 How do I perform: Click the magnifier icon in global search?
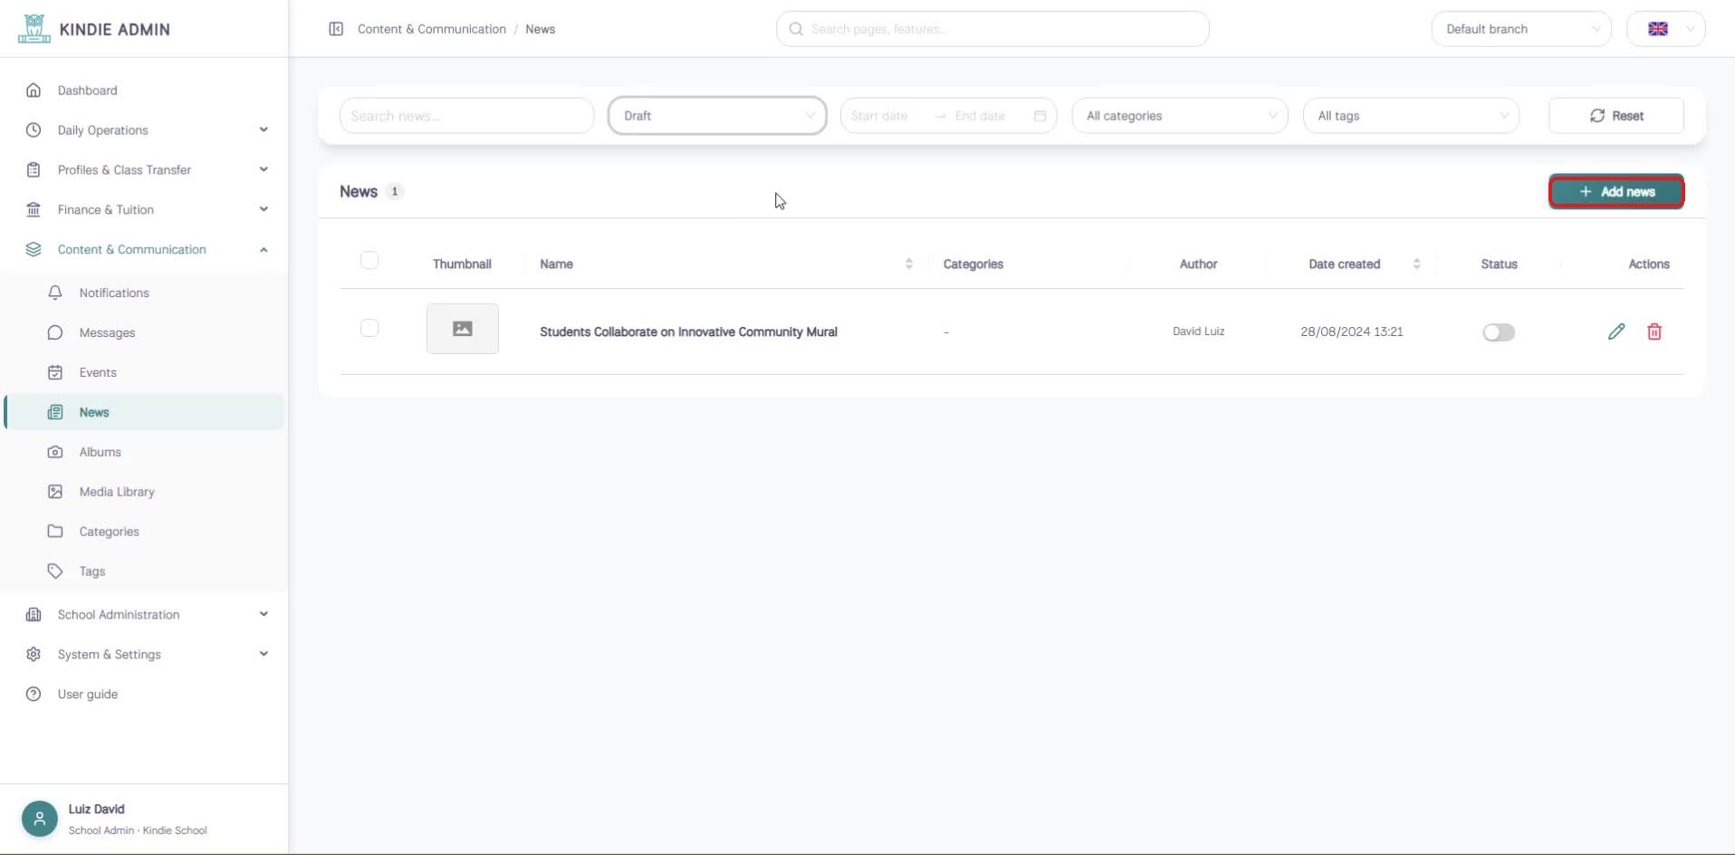point(796,29)
